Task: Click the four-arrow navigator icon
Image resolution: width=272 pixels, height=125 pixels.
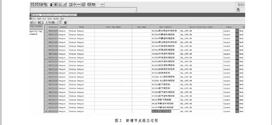Action: [74, 4]
